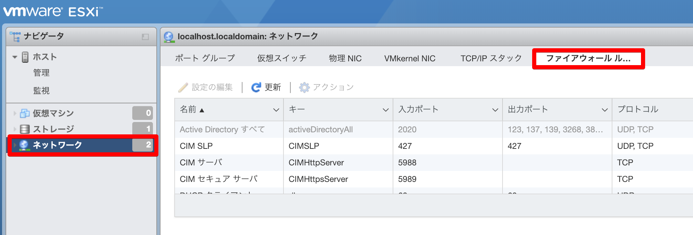Expand the ネットワーク tree node
The height and width of the screenshot is (235, 693).
pos(15,145)
